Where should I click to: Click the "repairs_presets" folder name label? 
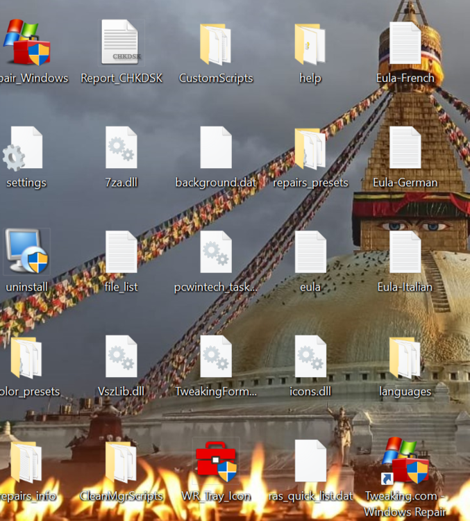(x=310, y=183)
